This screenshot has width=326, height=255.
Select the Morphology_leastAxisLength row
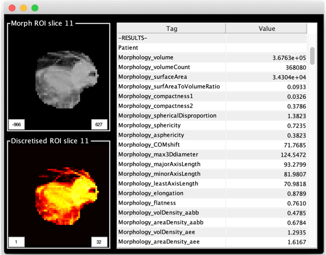pyautogui.click(x=212, y=183)
